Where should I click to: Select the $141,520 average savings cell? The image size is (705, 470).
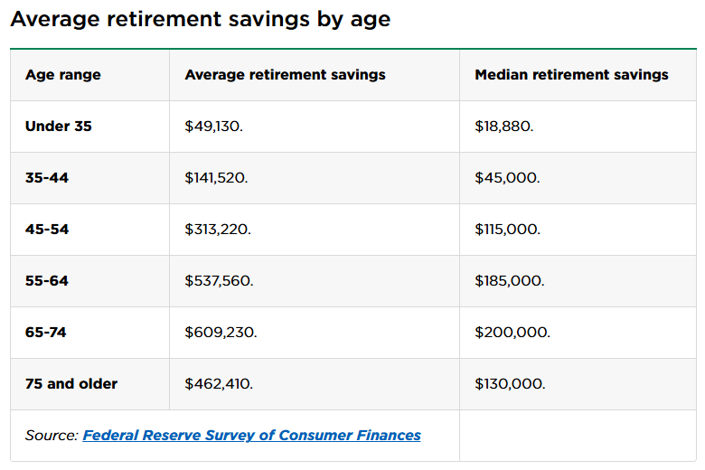[x=216, y=178]
